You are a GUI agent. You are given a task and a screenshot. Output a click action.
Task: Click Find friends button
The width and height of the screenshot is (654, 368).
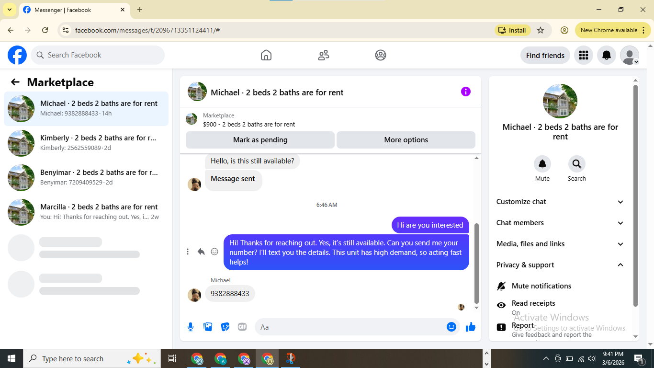pyautogui.click(x=545, y=55)
